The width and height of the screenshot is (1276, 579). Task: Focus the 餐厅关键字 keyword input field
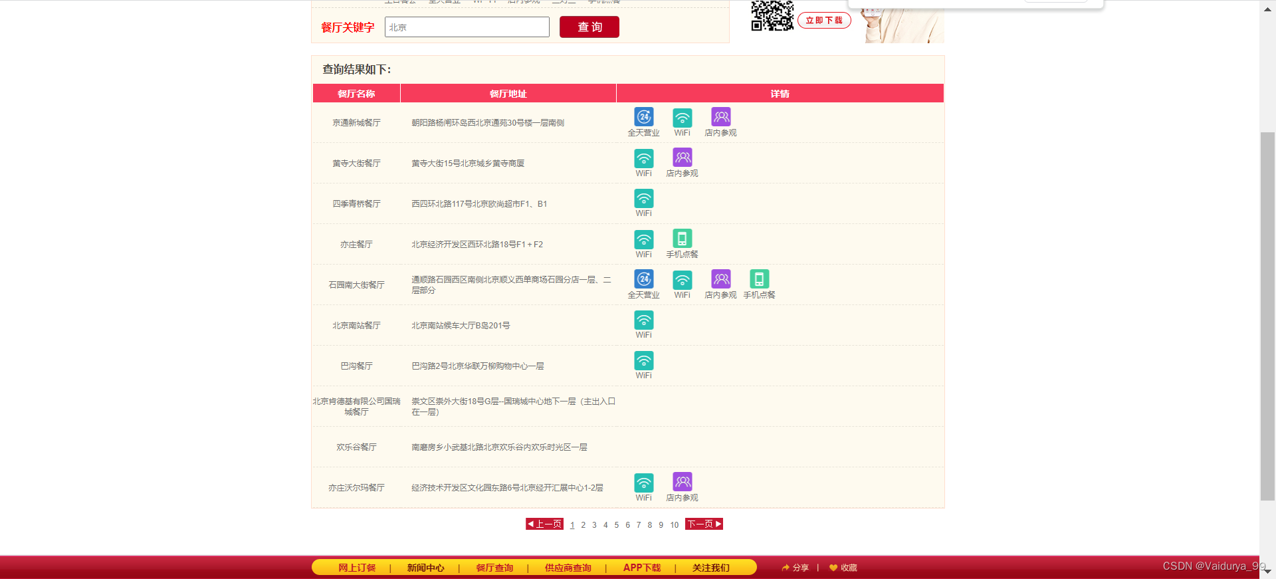[x=467, y=27]
